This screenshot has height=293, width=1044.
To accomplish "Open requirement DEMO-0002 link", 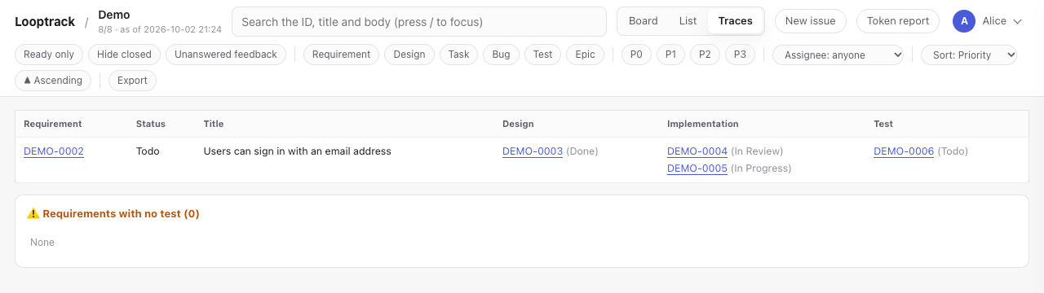I will (x=54, y=151).
